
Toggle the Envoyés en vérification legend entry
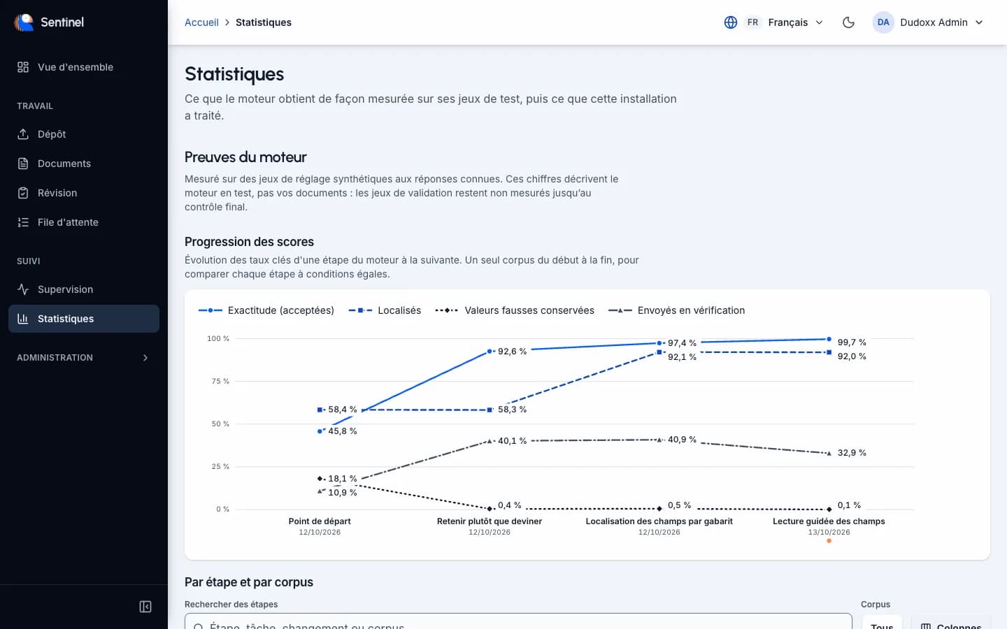(x=676, y=310)
